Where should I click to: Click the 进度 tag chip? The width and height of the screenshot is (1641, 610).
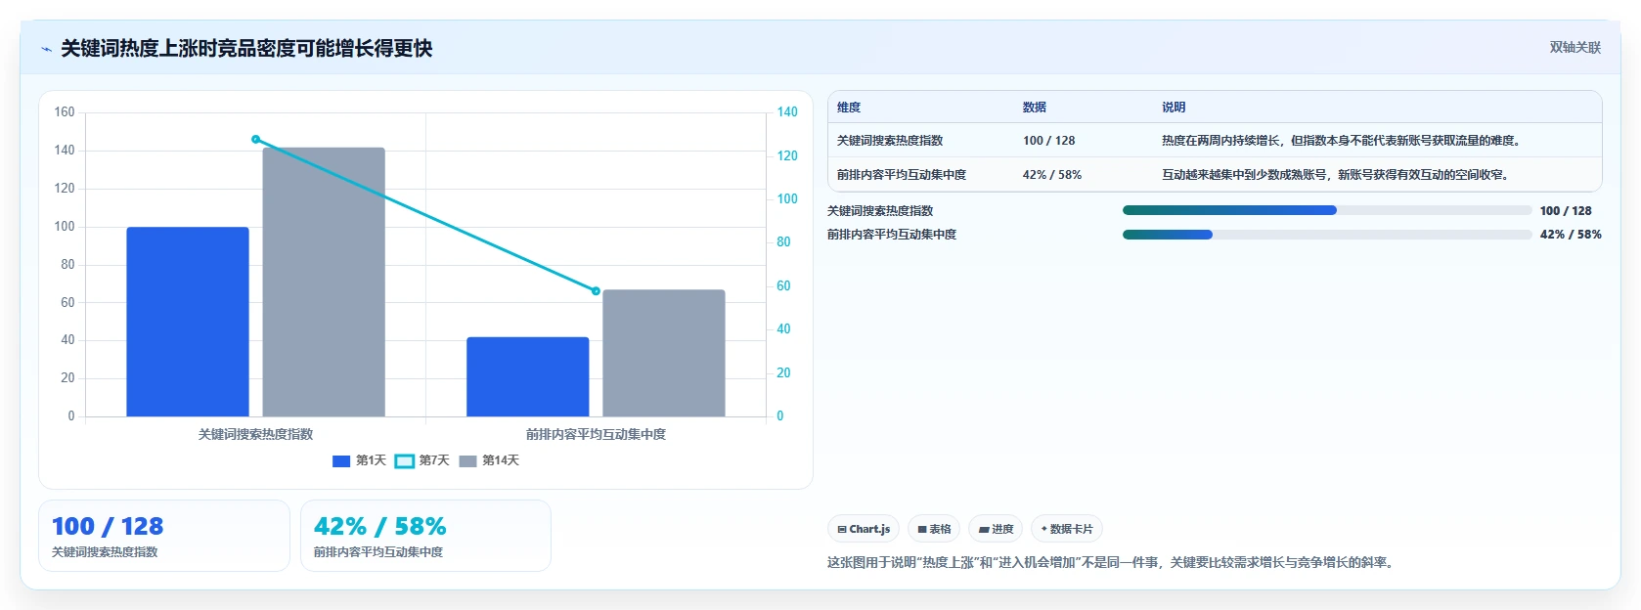[996, 529]
